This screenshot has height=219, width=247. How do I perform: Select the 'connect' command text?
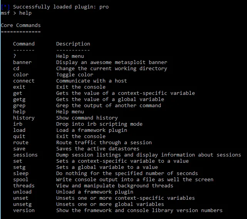[x=24, y=81]
